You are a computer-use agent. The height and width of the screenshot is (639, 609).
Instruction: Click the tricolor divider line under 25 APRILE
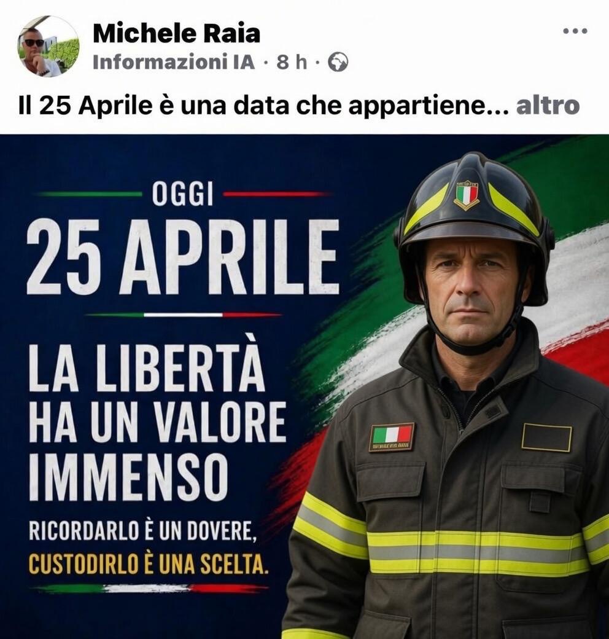point(183,315)
